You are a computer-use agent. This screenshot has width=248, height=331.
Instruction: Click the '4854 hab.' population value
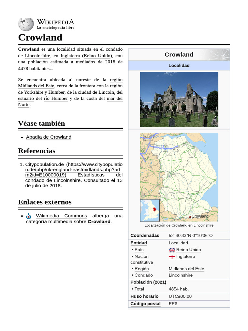(x=179, y=289)
